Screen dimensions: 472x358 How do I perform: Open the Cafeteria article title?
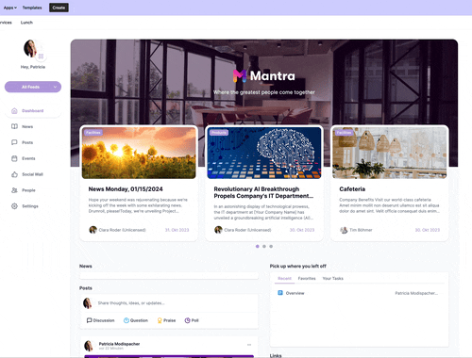coord(352,189)
